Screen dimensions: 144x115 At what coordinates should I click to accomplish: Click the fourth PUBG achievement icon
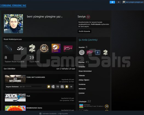[x=62, y=87]
